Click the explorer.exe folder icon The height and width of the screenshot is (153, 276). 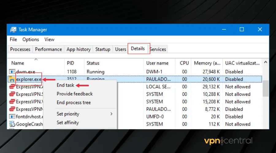(12, 79)
